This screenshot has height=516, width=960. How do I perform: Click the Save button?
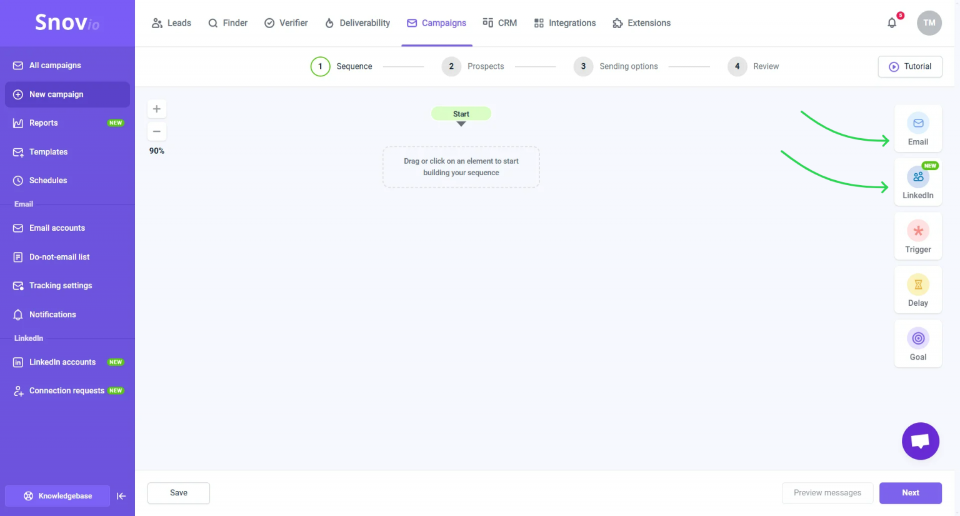click(x=179, y=493)
